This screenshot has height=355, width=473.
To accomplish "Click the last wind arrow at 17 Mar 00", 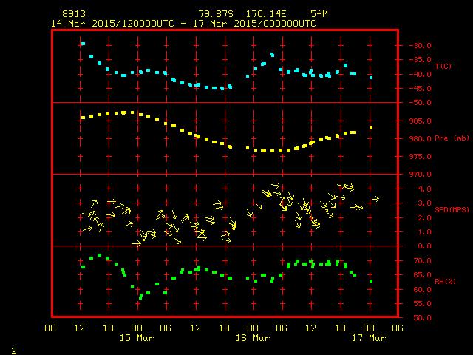I will point(375,199).
